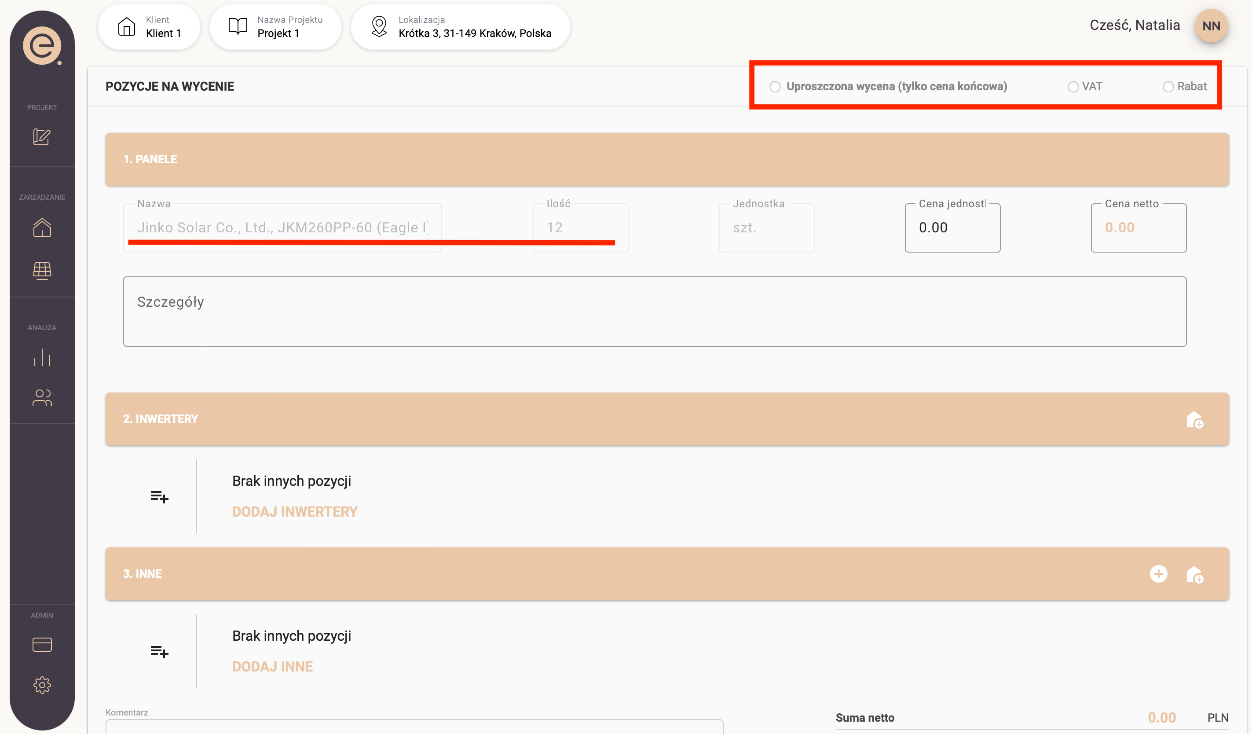This screenshot has height=734, width=1252.
Task: Click the ADMIN sidebar section label
Action: (x=42, y=615)
